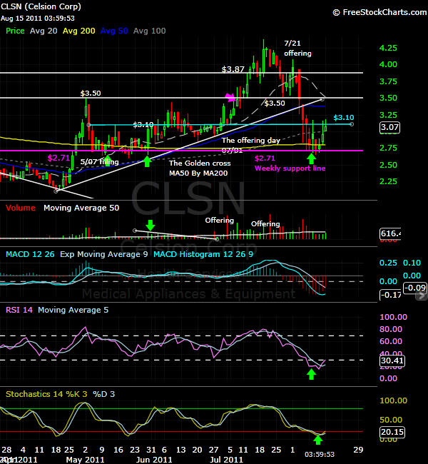Select the green down arrow in Volume panel

(x=151, y=225)
